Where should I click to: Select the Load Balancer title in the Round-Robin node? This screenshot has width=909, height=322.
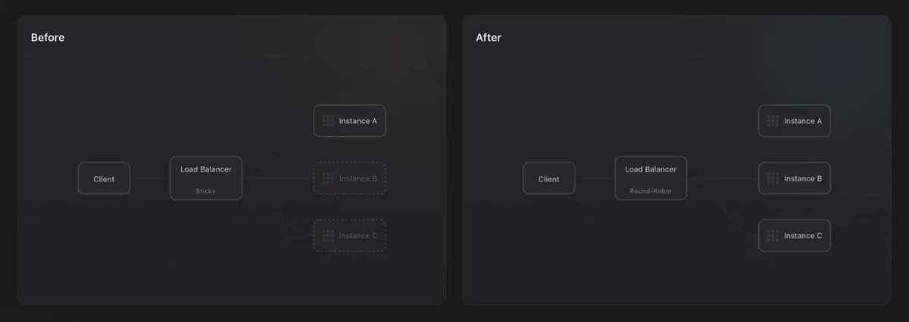click(651, 169)
